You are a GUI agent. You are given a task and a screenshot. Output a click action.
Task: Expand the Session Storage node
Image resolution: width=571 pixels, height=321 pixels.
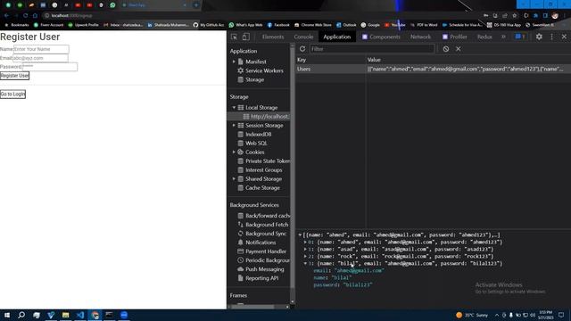(234, 126)
